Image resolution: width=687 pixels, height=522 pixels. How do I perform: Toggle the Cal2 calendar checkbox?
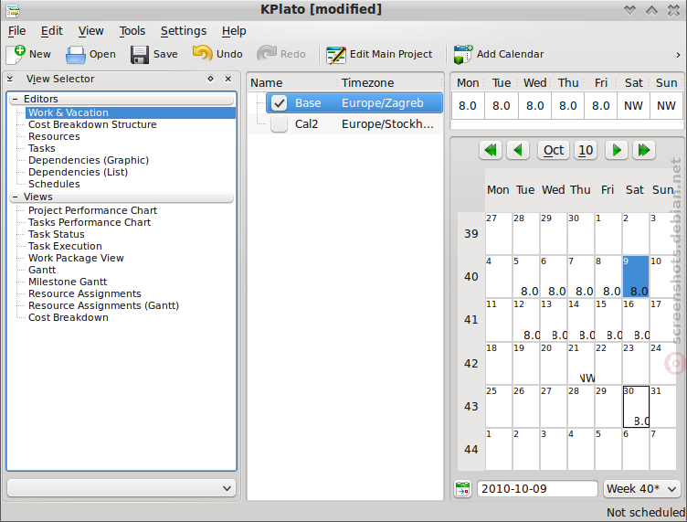click(x=280, y=124)
